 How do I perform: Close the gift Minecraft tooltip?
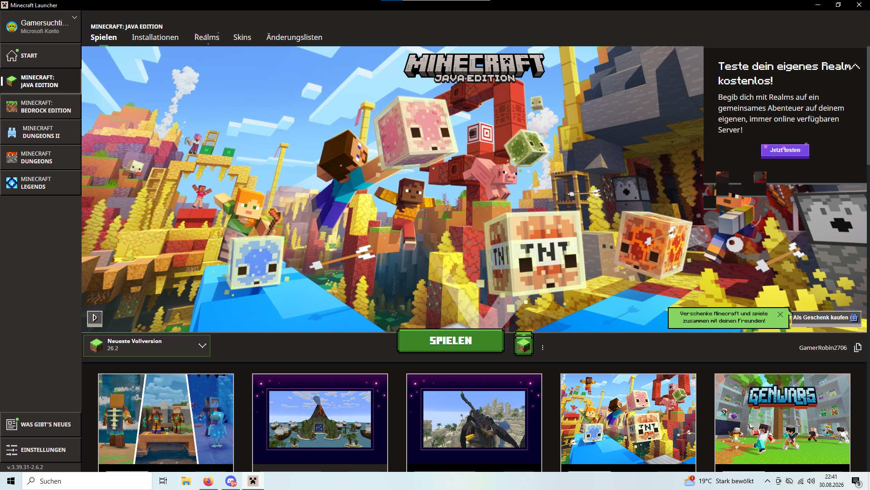[x=780, y=314]
